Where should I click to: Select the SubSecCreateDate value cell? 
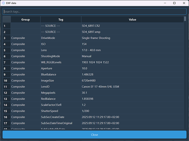[x=133, y=117]
